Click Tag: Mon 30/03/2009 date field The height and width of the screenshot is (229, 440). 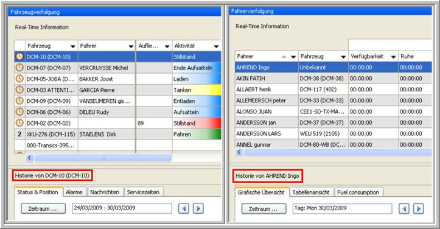pyautogui.click(x=342, y=208)
